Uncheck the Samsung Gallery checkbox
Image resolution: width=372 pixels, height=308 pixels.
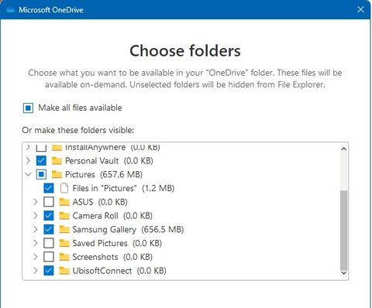(49, 229)
